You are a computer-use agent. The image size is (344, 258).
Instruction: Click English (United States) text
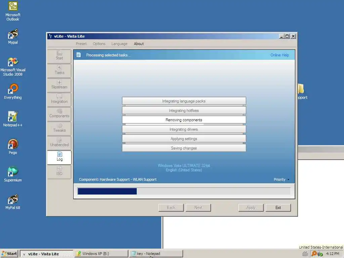pos(184,170)
